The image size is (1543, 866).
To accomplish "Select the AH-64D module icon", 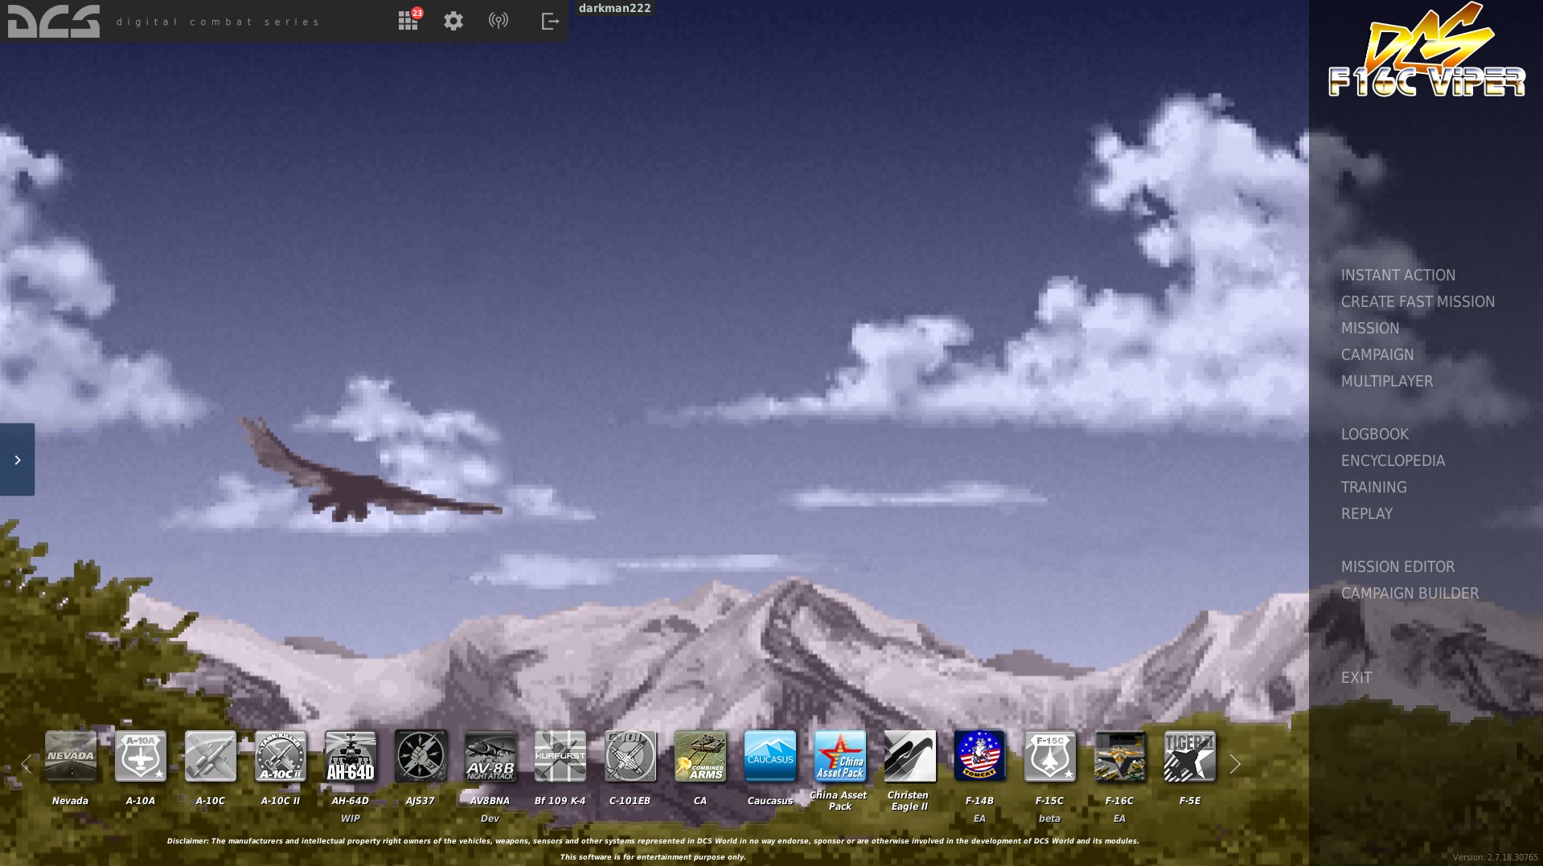I will [x=351, y=756].
